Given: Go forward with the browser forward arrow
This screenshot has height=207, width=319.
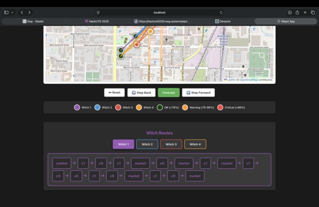Looking at the screenshot, I should click(x=29, y=12).
